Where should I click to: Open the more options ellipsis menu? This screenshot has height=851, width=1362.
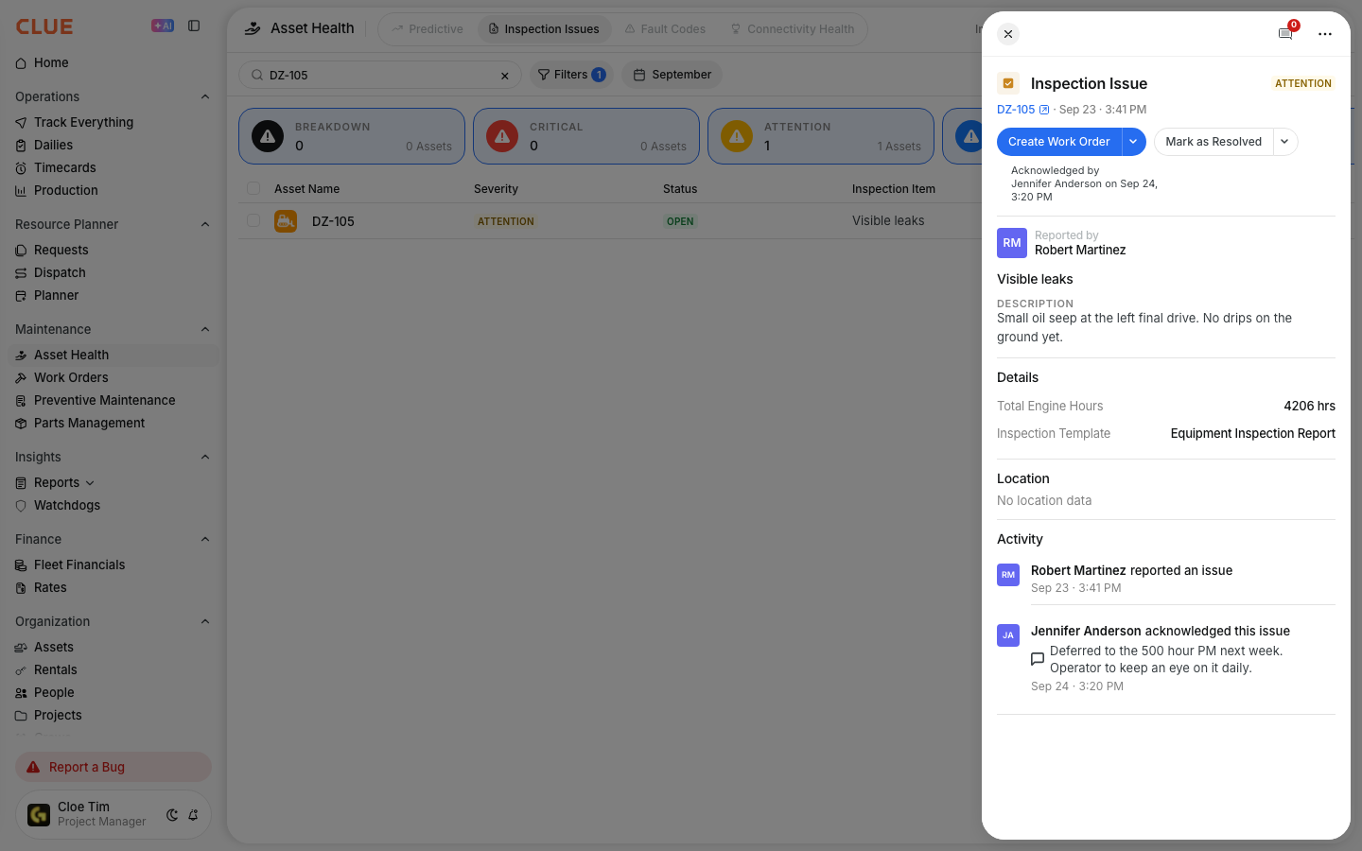point(1325,34)
